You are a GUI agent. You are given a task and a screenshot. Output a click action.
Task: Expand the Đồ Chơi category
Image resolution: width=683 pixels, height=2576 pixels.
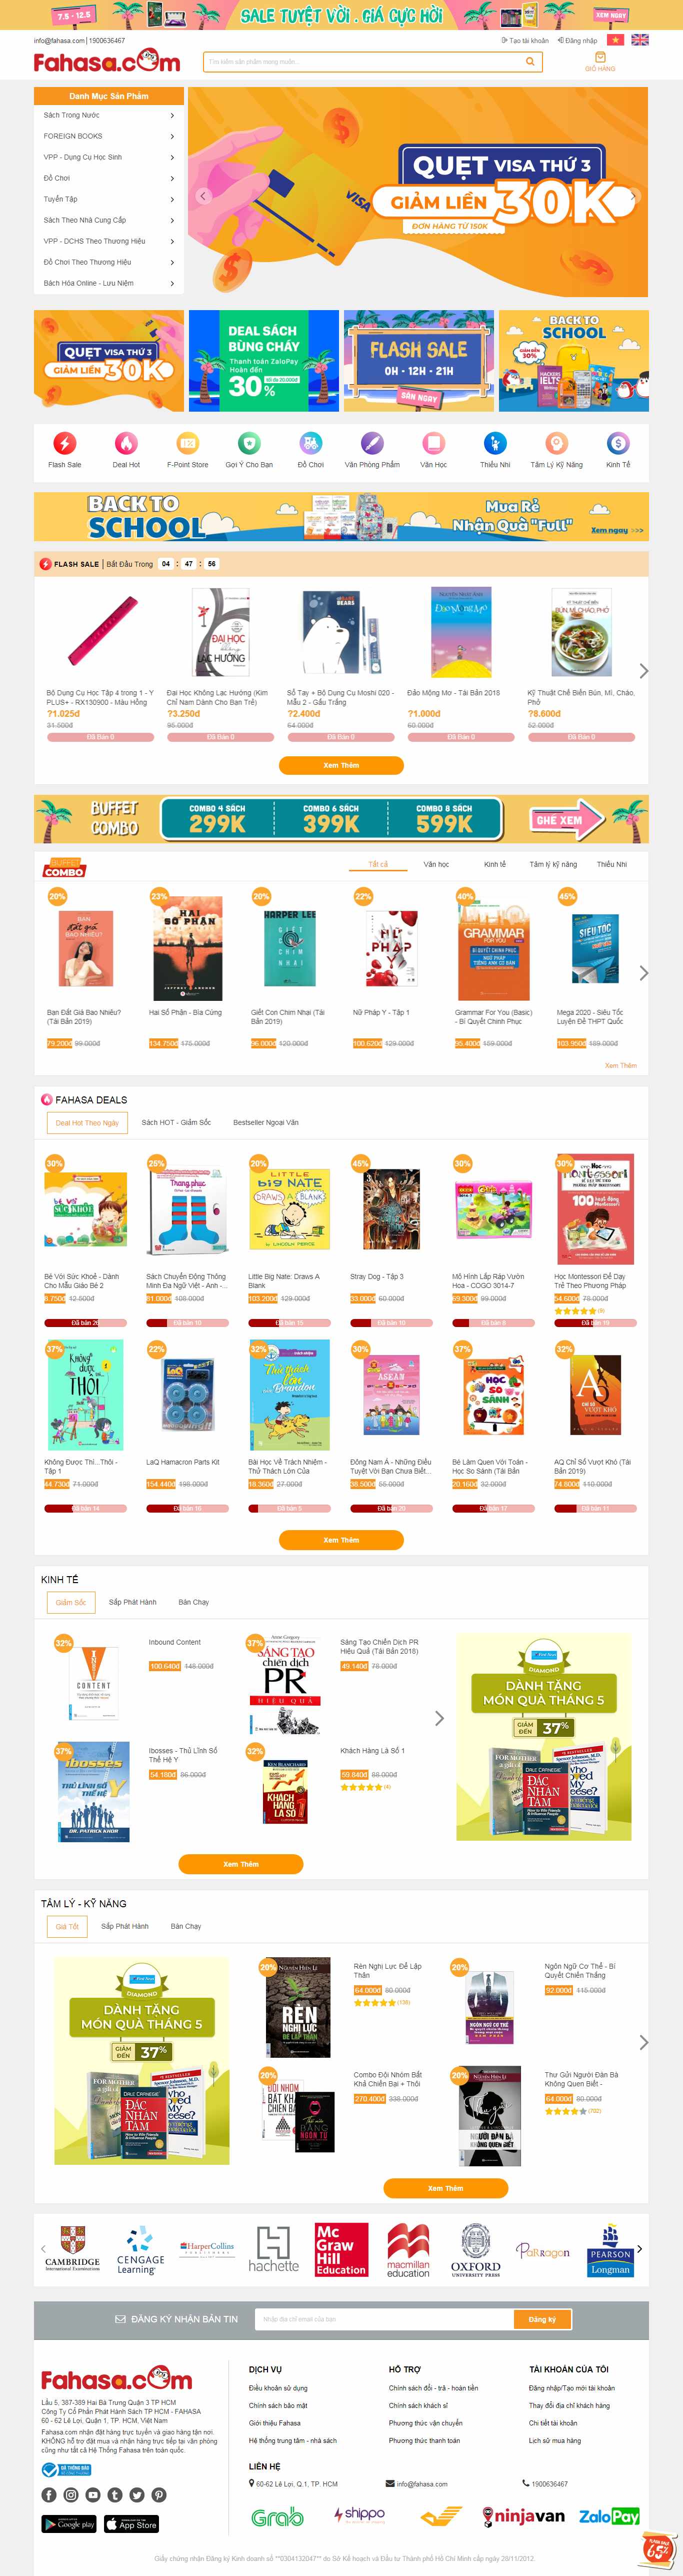(109, 178)
